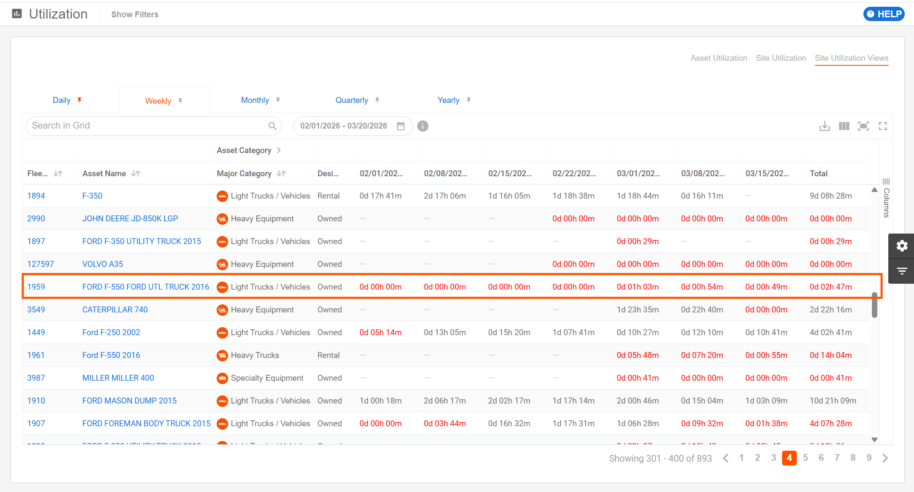Click the search magnifier icon

pos(272,126)
